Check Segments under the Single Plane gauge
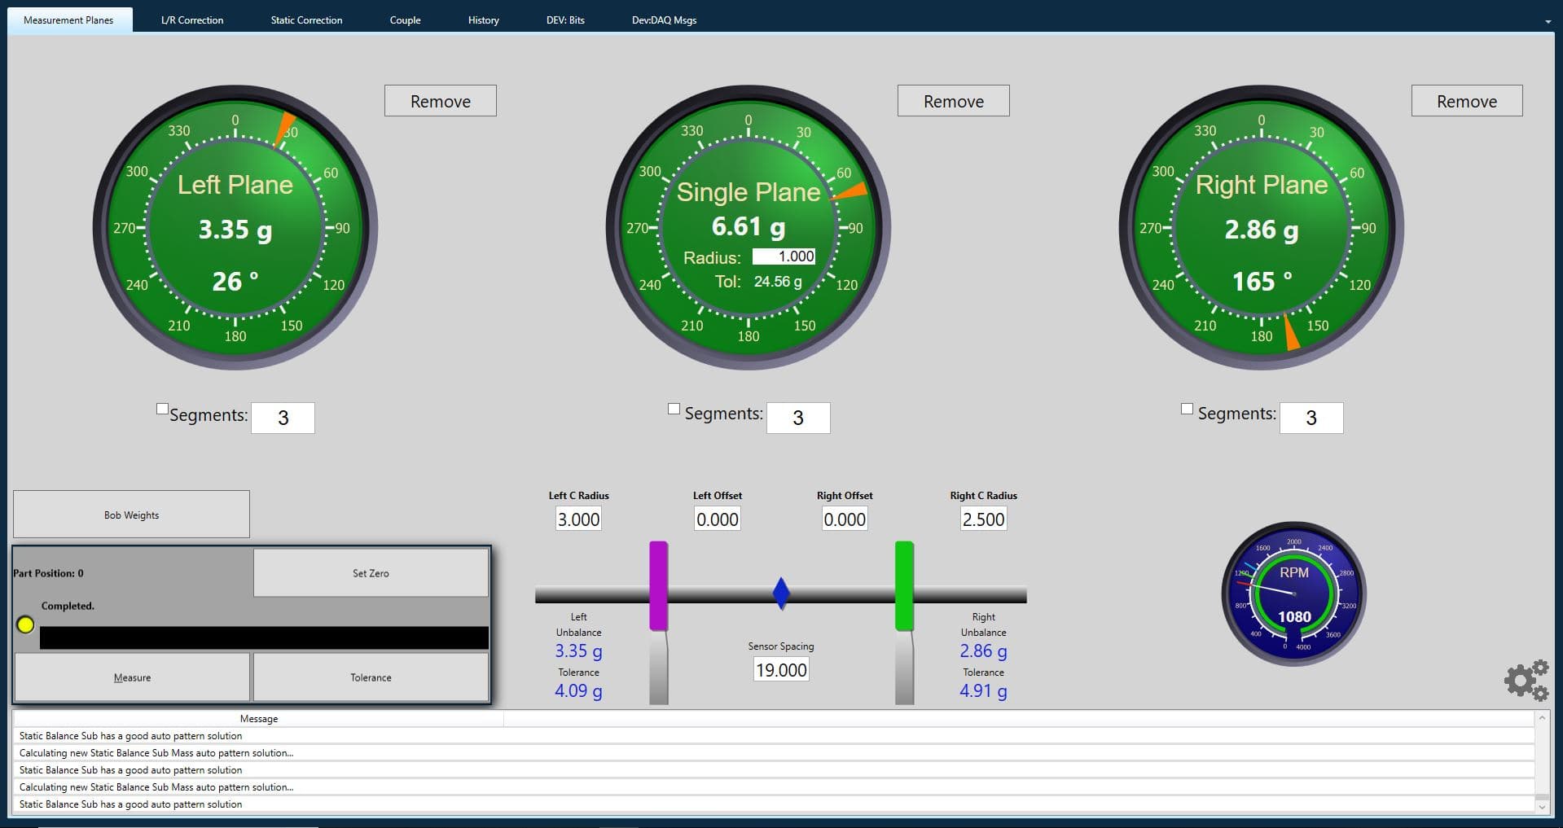Image resolution: width=1563 pixels, height=828 pixels. [674, 408]
